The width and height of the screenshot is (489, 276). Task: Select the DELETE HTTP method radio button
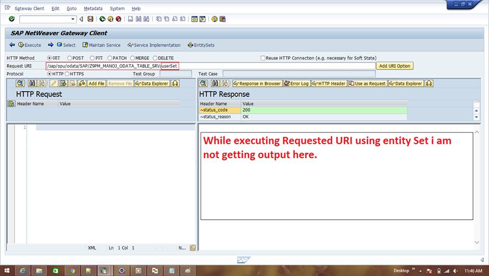pyautogui.click(x=155, y=58)
